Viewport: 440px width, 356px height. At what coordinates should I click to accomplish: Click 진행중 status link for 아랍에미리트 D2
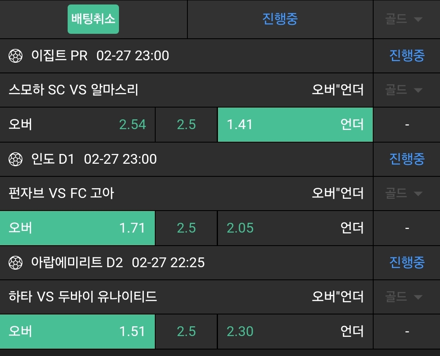click(x=407, y=263)
